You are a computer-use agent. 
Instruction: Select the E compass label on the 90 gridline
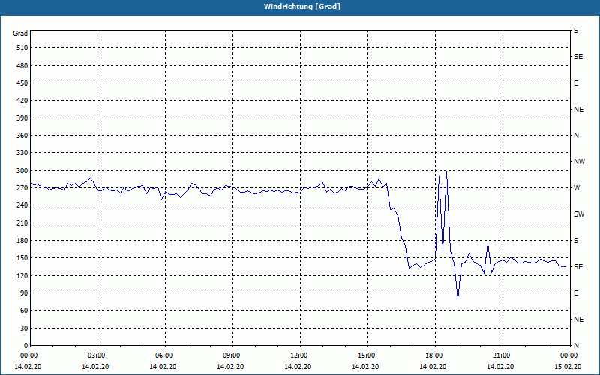tap(576, 293)
